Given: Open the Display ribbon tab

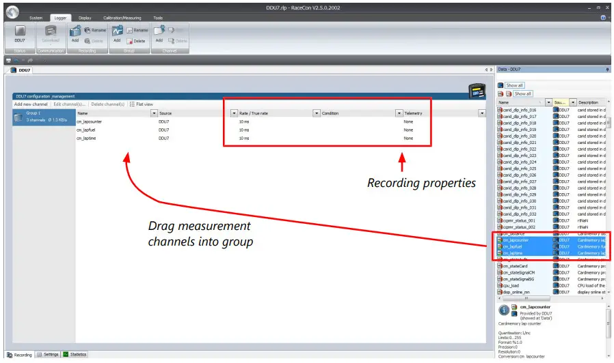Looking at the screenshot, I should point(85,18).
